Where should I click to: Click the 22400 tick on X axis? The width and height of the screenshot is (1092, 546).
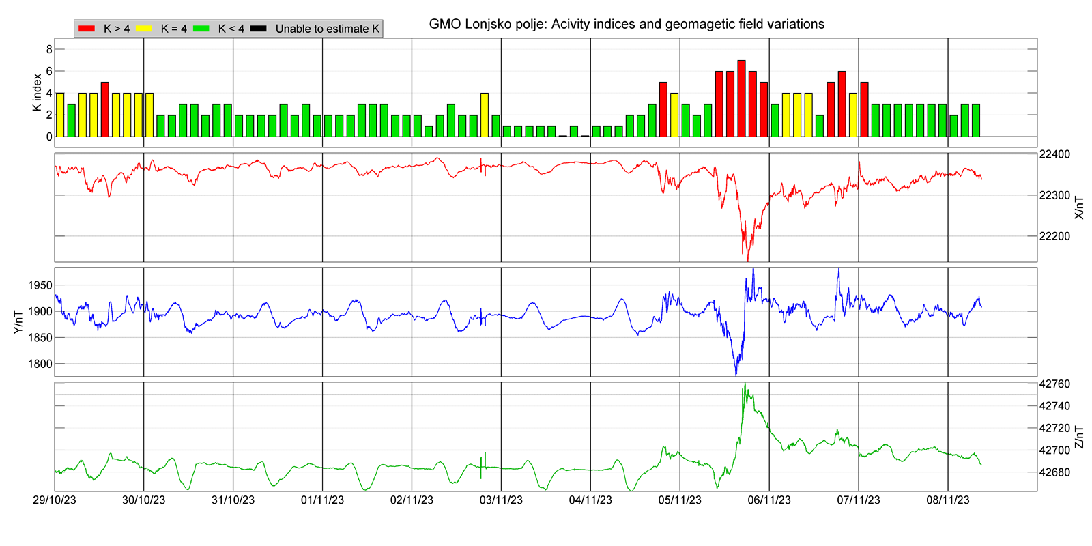click(x=1054, y=154)
